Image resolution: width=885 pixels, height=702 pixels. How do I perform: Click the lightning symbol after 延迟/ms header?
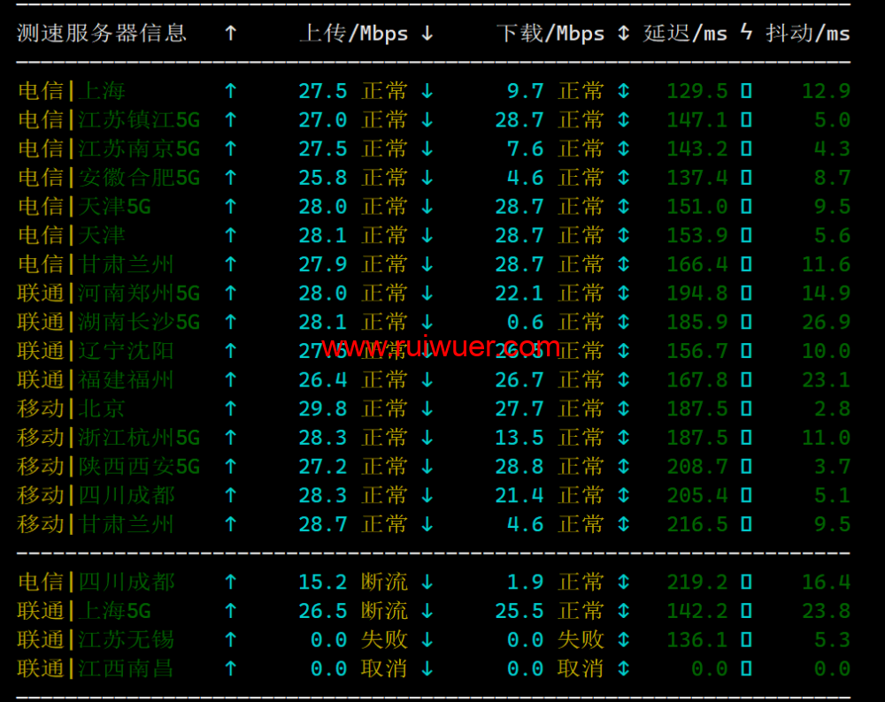746,34
